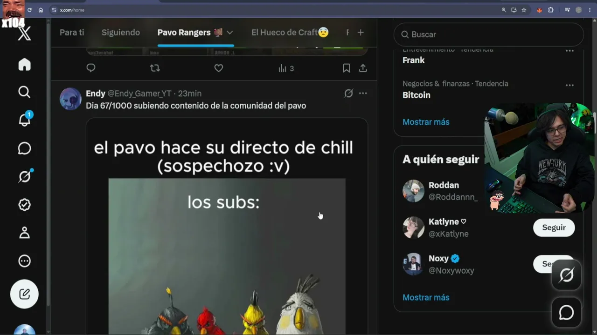The width and height of the screenshot is (597, 335).
Task: Open the browser profile avatar
Action: (579, 10)
